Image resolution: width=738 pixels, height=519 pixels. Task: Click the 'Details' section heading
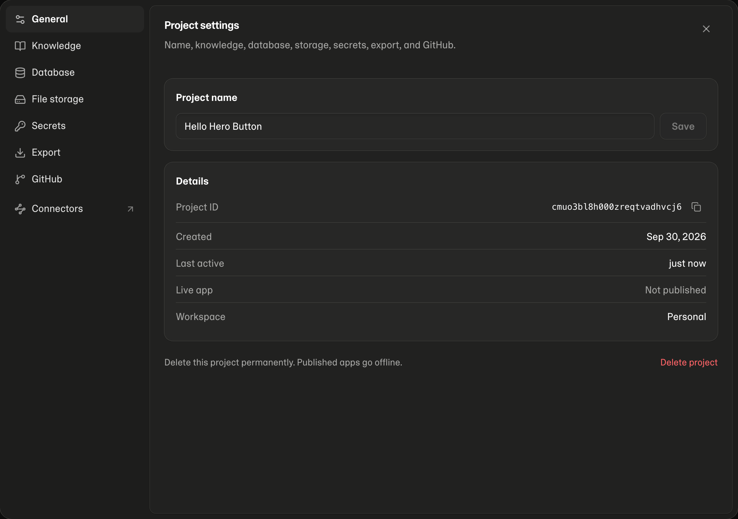192,181
